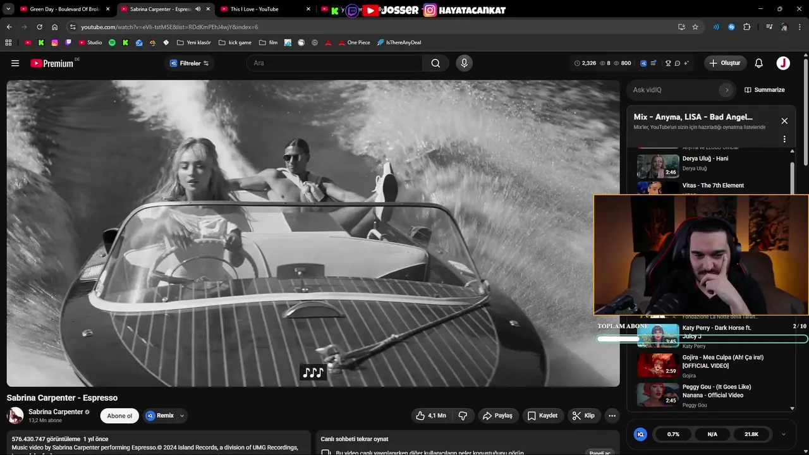
Task: Mute the Sabrina Carpenter tab audio
Action: click(198, 9)
